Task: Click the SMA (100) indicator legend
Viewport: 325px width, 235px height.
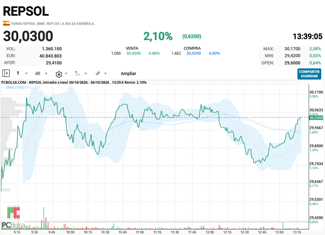Action: [x=14, y=87]
